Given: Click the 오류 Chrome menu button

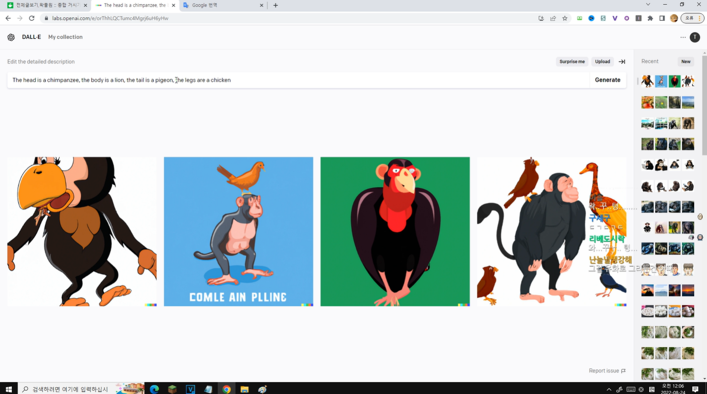Looking at the screenshot, I should tap(692, 18).
